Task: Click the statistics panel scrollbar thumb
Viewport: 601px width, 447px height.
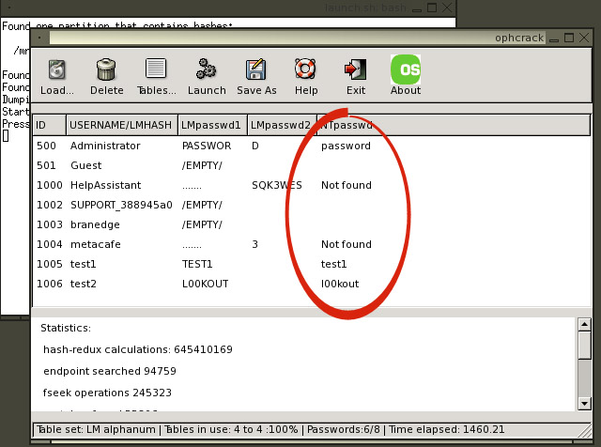Action: click(x=584, y=345)
